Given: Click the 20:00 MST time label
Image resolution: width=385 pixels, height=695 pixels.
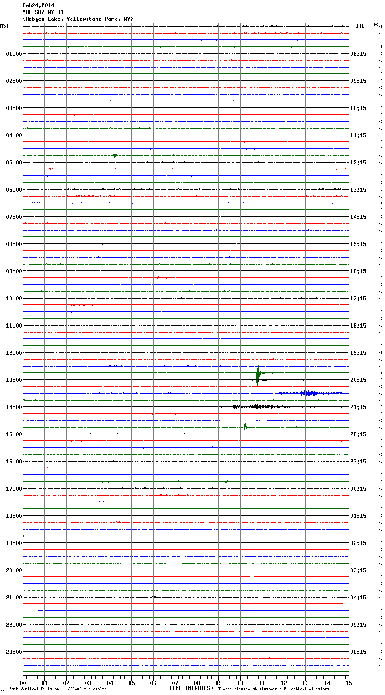Looking at the screenshot, I should 14,570.
